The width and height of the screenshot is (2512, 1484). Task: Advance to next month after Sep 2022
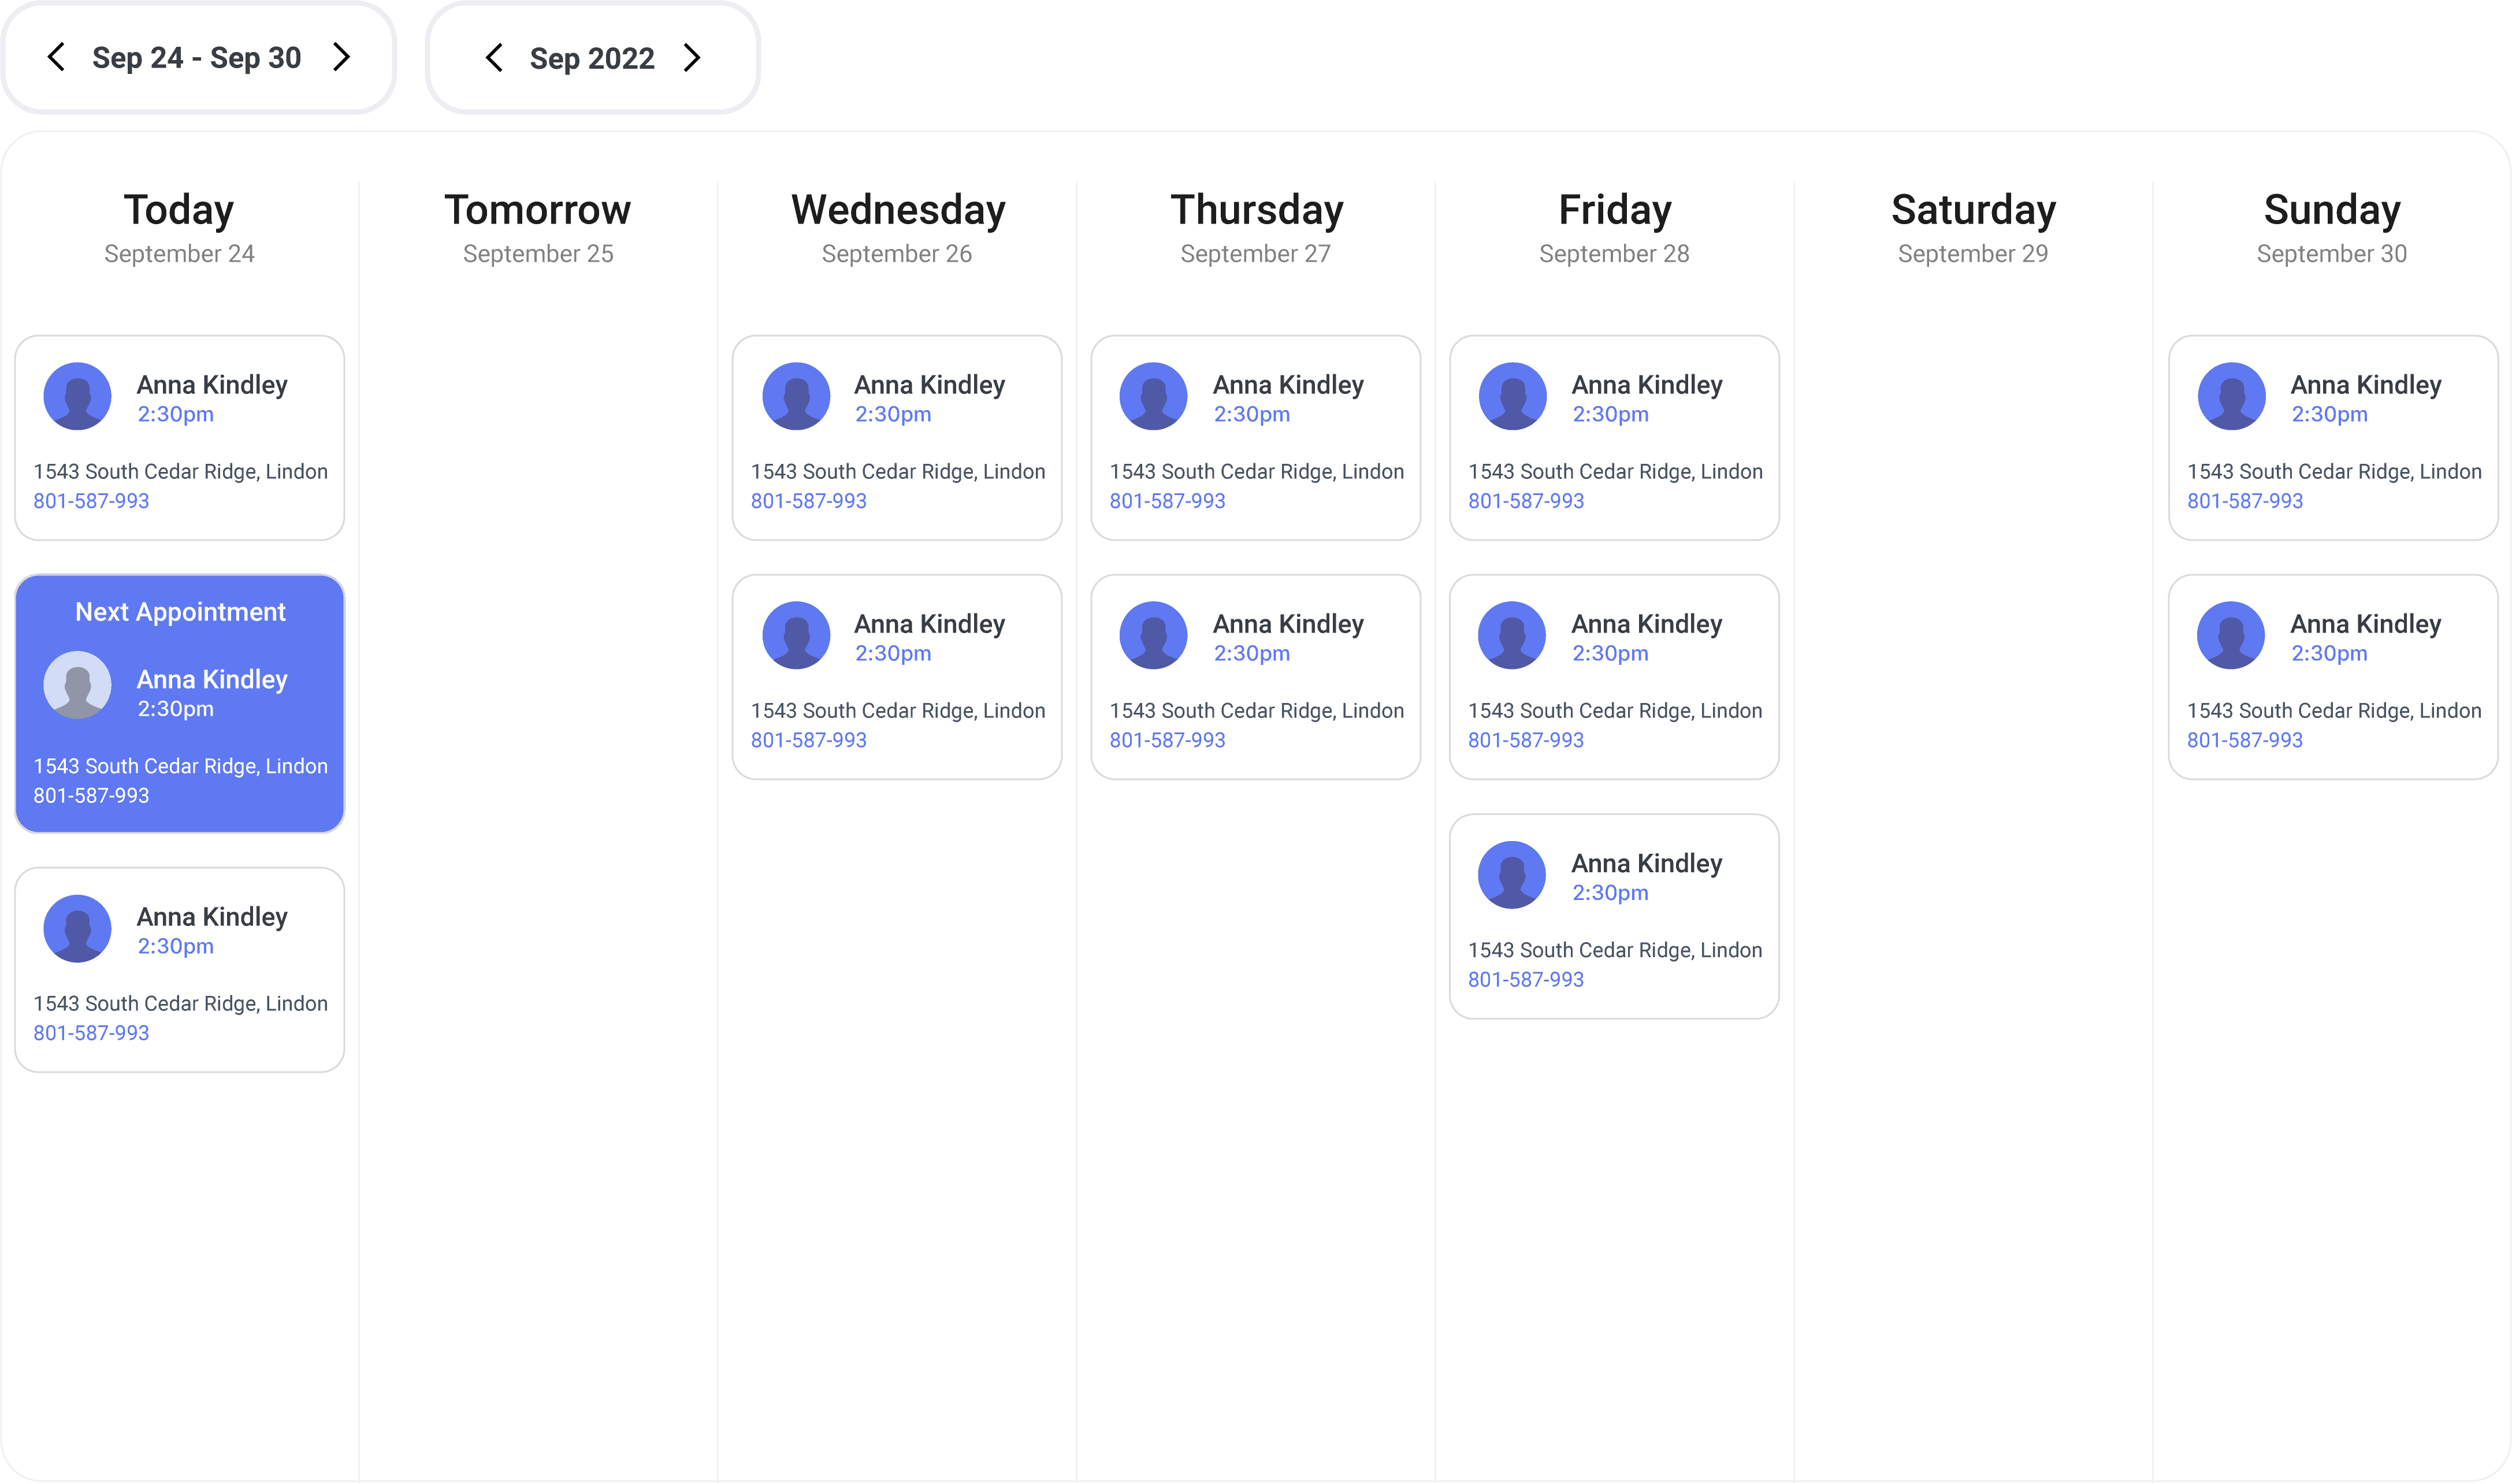point(692,57)
